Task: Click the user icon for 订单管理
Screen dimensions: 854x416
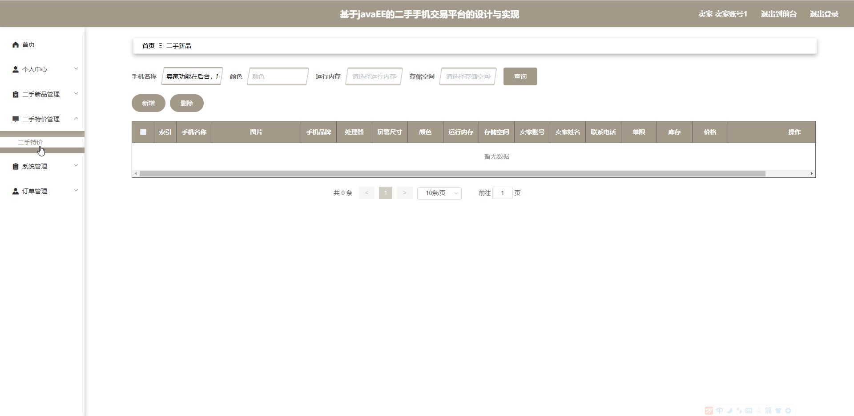Action: click(16, 191)
